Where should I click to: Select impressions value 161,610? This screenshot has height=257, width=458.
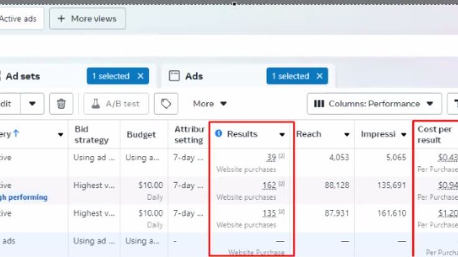[391, 214]
